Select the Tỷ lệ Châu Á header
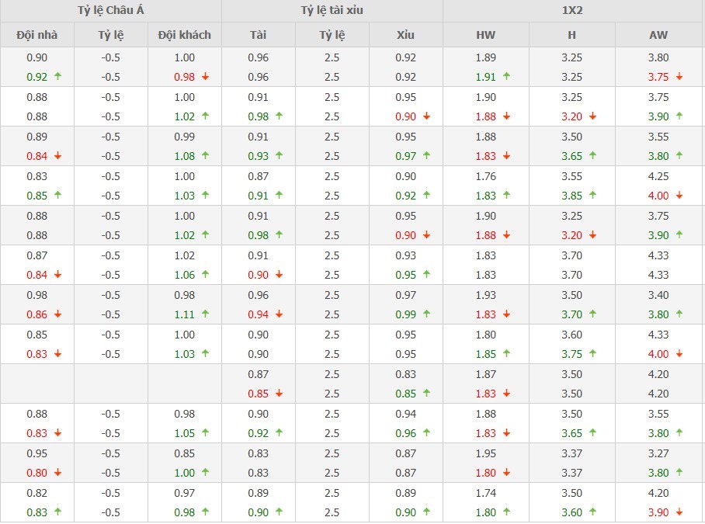The width and height of the screenshot is (705, 524). (110, 11)
